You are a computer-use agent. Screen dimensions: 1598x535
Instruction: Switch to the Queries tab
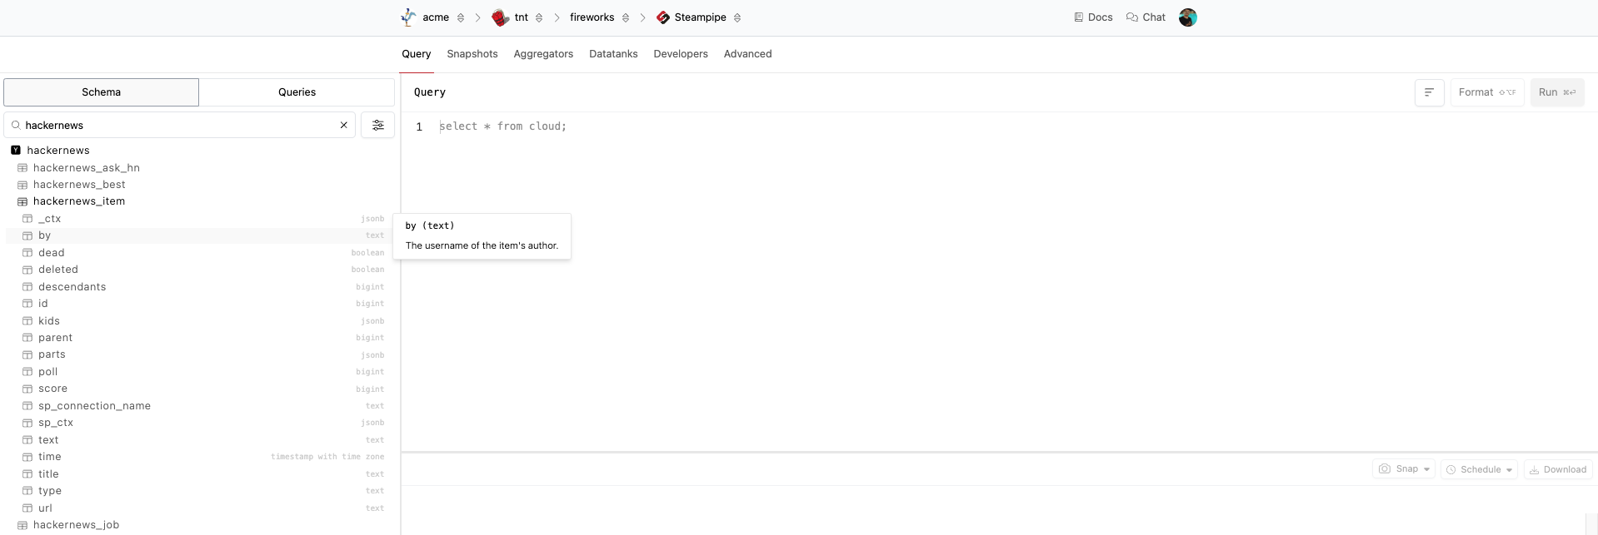297,92
